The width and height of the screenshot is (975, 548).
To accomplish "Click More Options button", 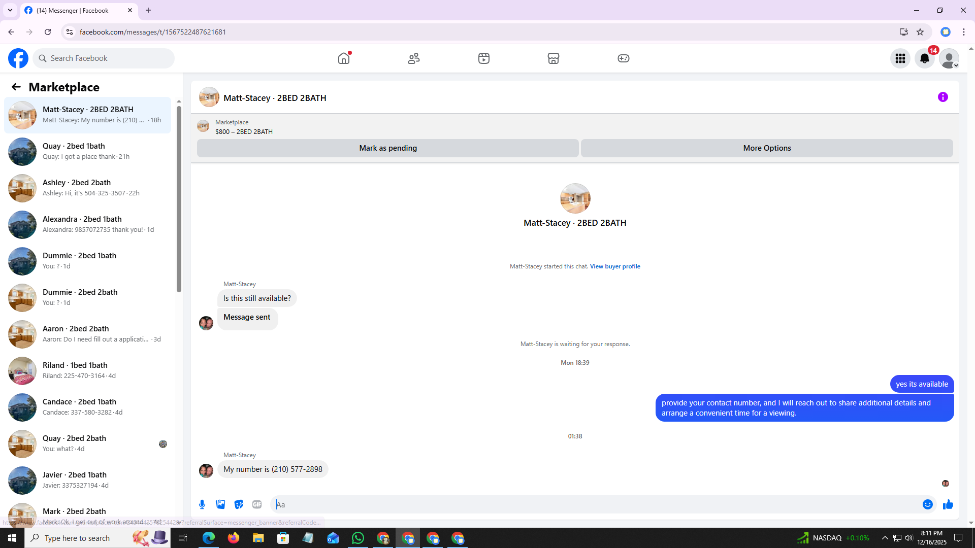I will [767, 148].
